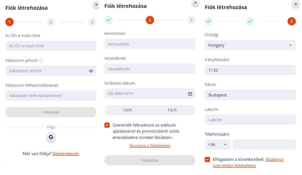Click the password info icon
The height and width of the screenshot is (175, 302).
coord(41,60)
